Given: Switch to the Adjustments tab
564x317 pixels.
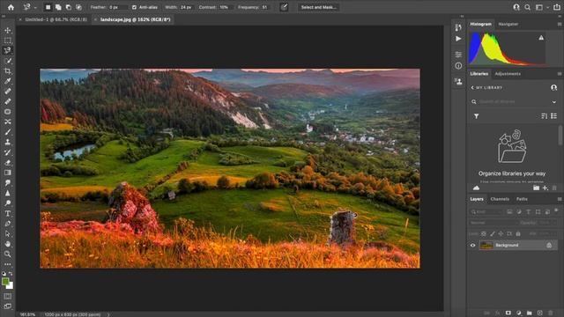Looking at the screenshot, I should click(508, 74).
